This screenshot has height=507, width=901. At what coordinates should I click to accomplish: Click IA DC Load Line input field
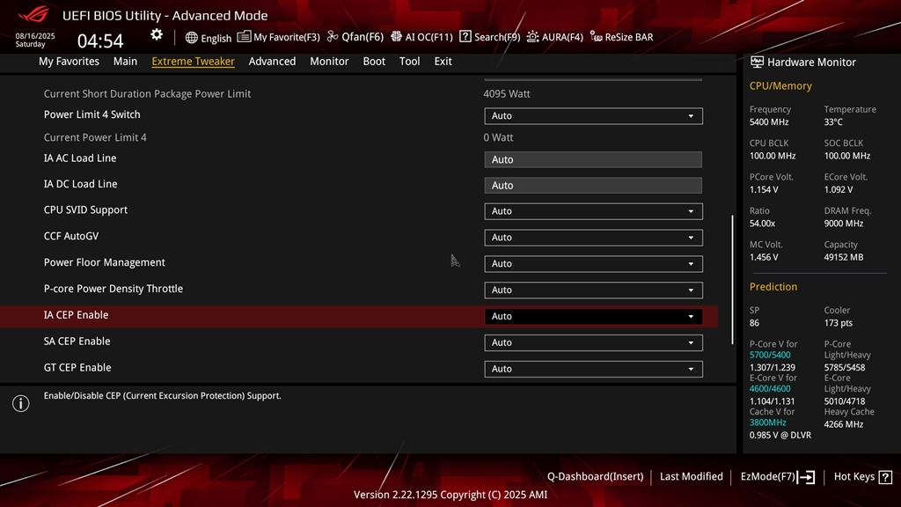[x=593, y=186]
